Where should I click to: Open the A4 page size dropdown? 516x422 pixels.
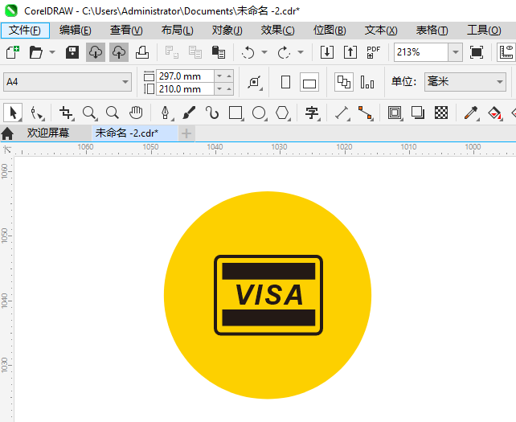coord(125,82)
